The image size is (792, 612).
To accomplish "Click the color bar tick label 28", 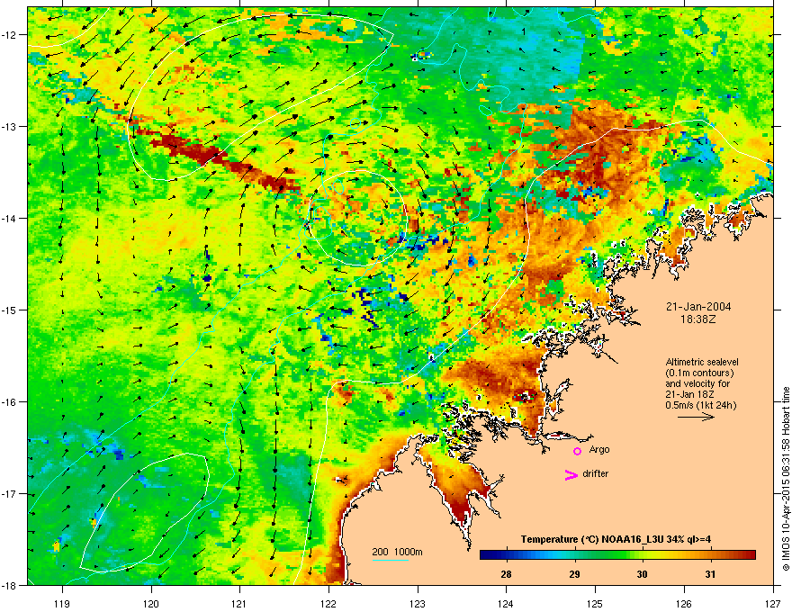I will tap(506, 574).
